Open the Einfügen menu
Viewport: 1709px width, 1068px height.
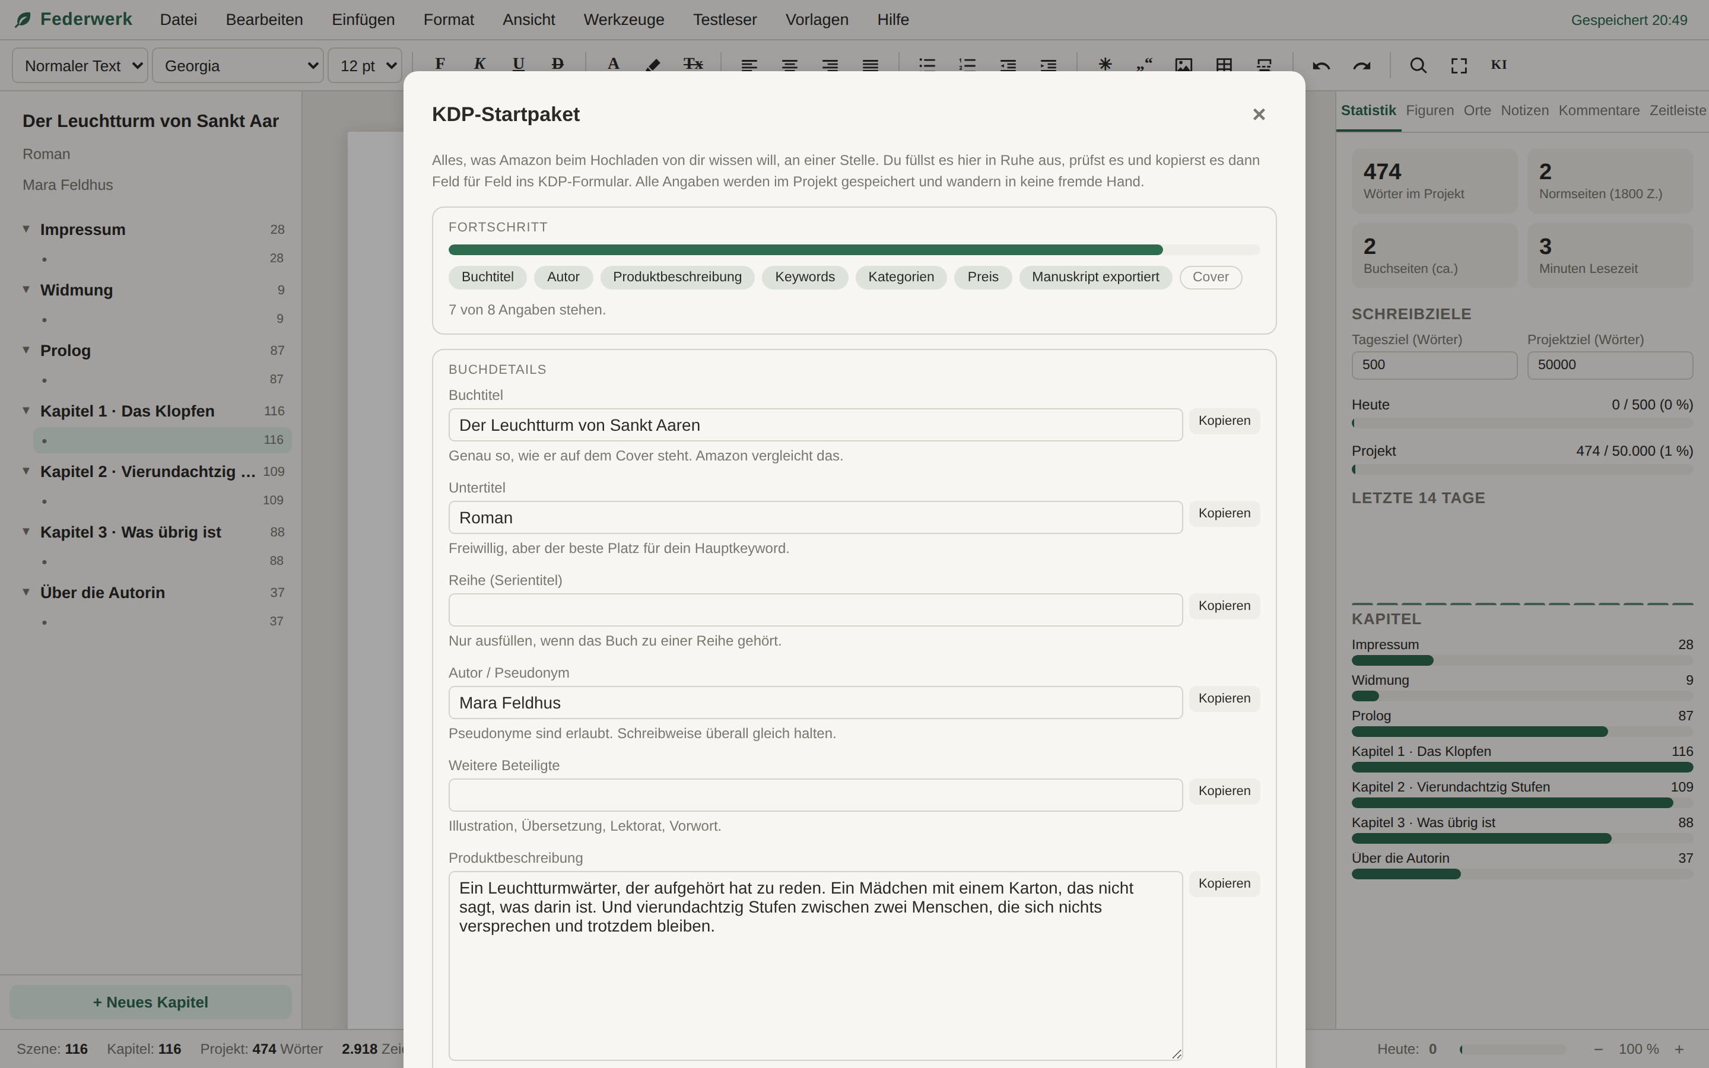(x=363, y=20)
